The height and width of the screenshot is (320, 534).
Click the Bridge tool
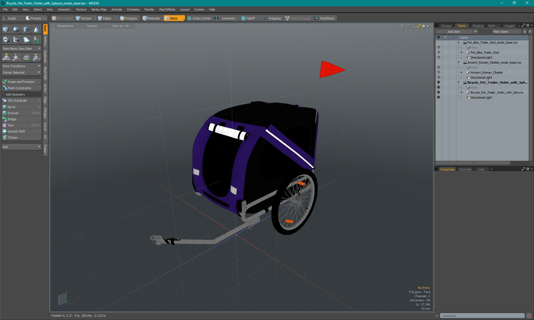click(x=21, y=119)
